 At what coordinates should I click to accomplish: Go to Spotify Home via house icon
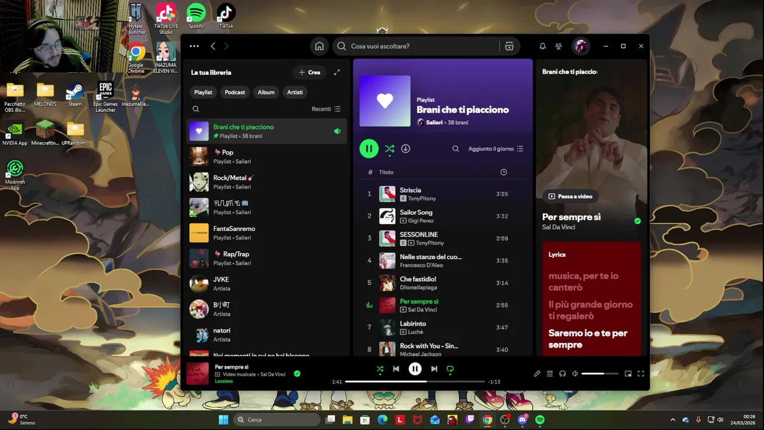[319, 46]
